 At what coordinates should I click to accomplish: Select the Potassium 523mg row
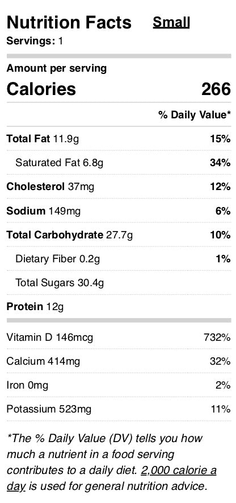(119, 409)
